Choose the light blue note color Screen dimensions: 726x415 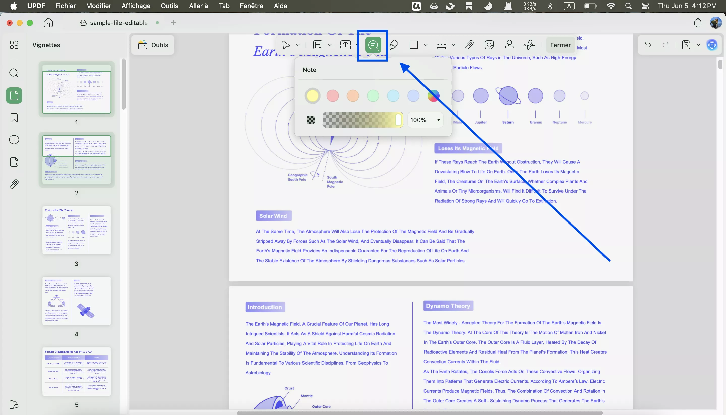[x=413, y=96]
